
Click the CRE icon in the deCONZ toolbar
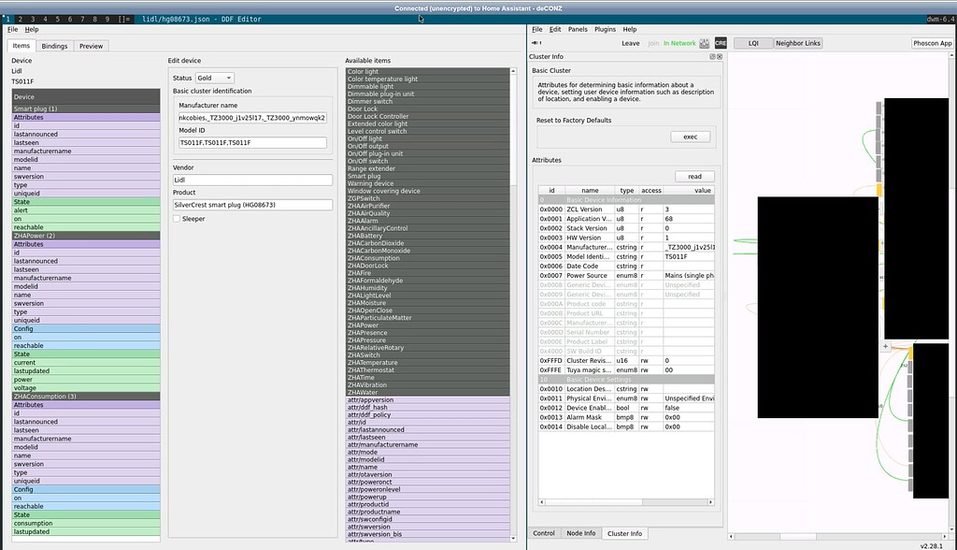point(720,42)
